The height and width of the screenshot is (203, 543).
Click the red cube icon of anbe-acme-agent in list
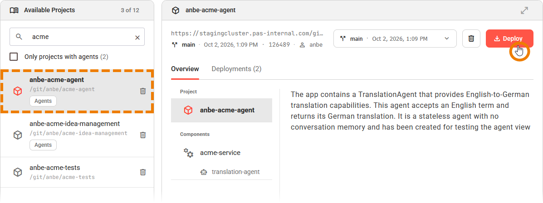coord(18,91)
